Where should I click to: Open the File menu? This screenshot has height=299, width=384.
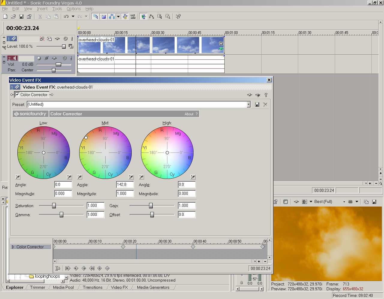click(5, 9)
